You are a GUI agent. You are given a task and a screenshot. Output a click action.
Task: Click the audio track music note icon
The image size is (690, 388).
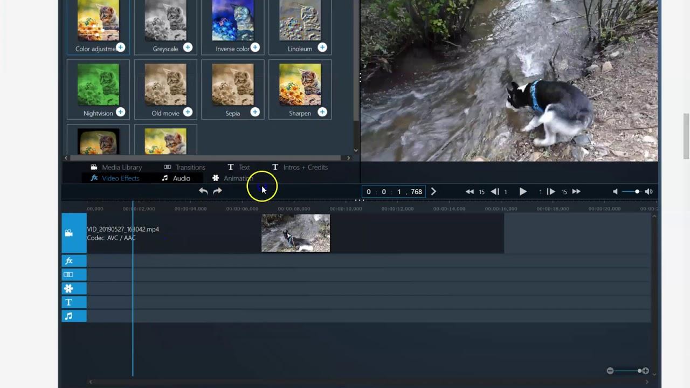68,316
